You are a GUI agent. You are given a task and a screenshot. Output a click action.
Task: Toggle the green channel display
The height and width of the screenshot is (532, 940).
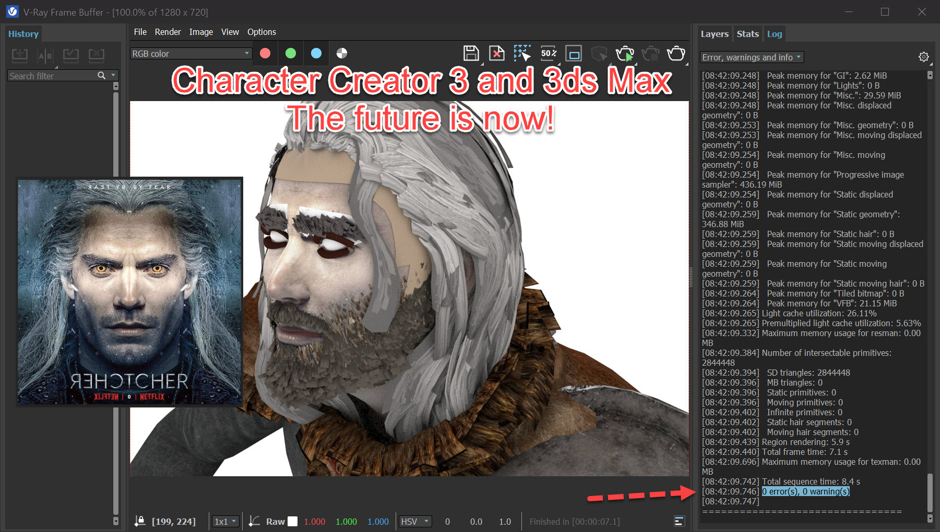tap(291, 53)
